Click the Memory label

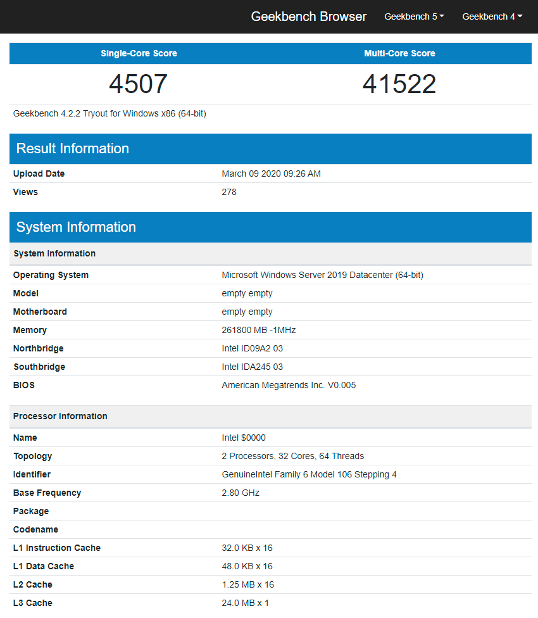click(x=30, y=331)
